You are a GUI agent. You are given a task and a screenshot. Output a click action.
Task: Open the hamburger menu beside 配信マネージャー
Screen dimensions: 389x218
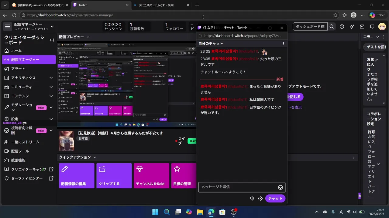coord(8,27)
